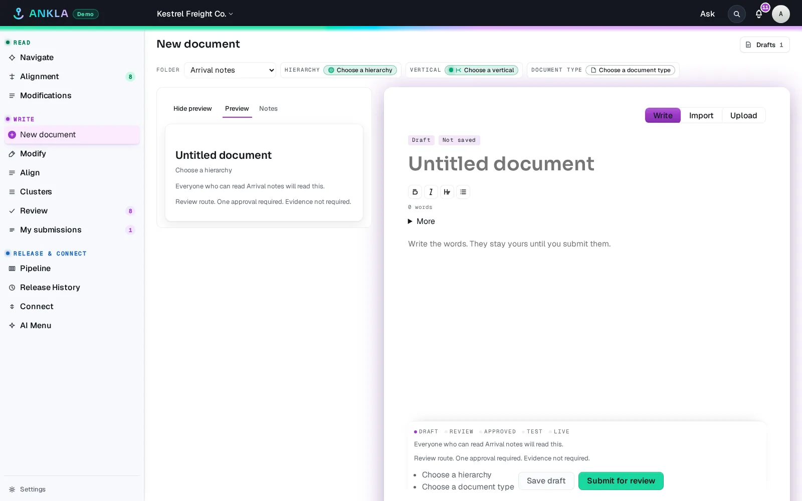This screenshot has width=802, height=501.
Task: Open My submissions in the sidebar
Action: click(x=72, y=230)
